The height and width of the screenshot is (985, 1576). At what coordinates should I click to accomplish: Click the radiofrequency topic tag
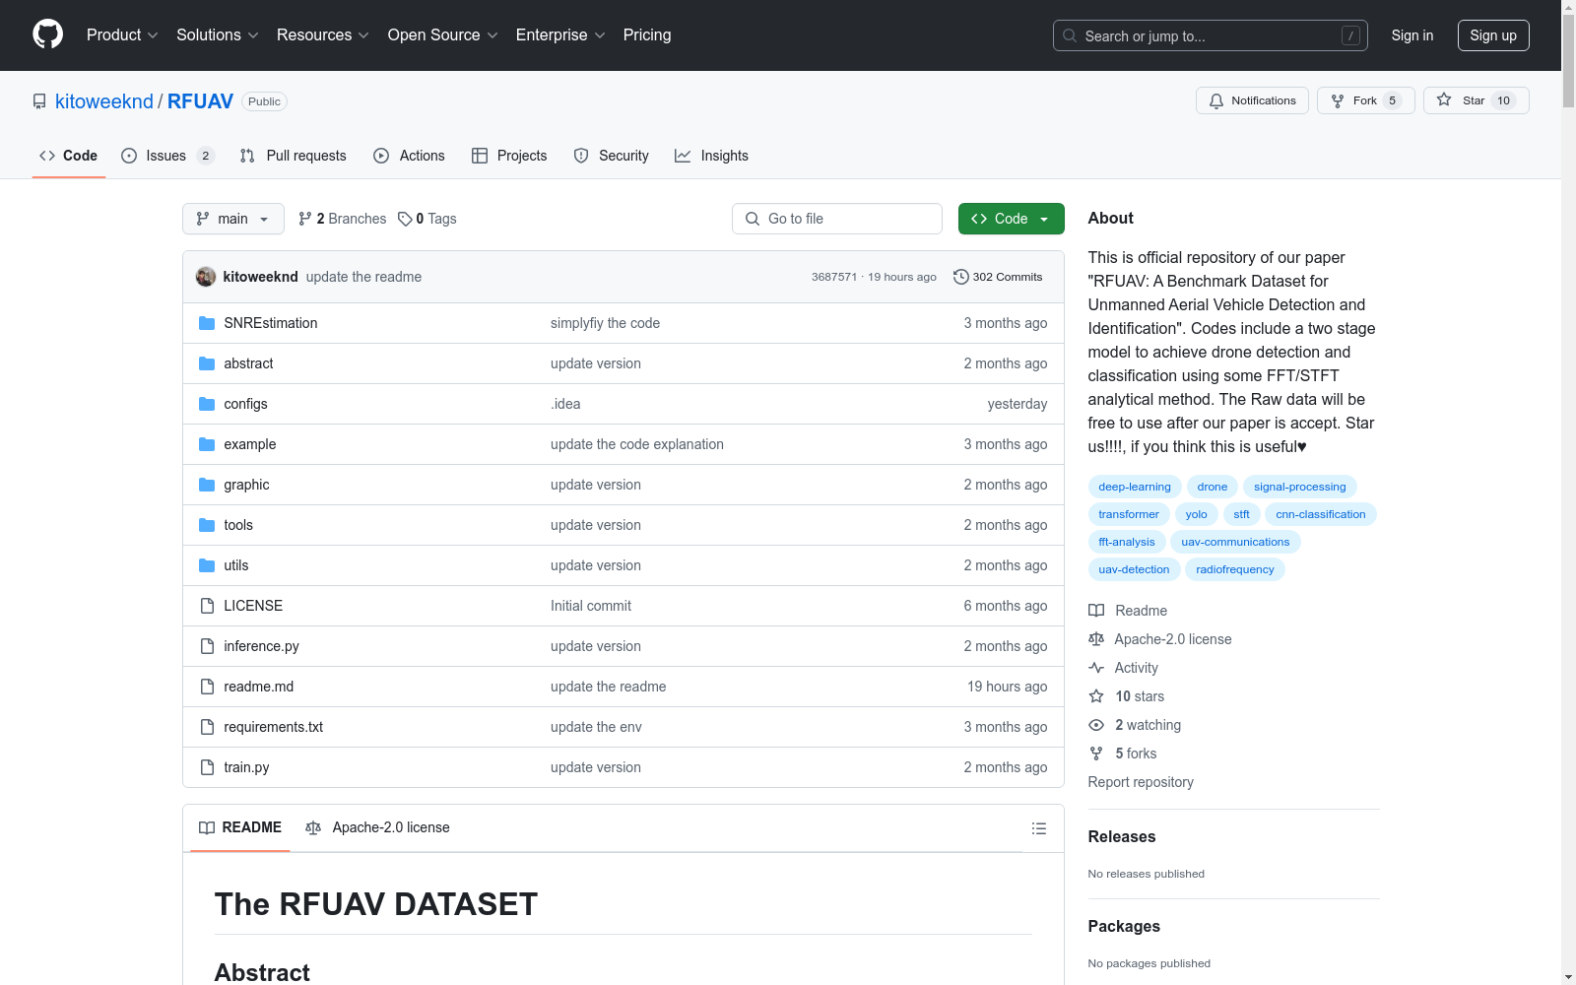tap(1235, 569)
